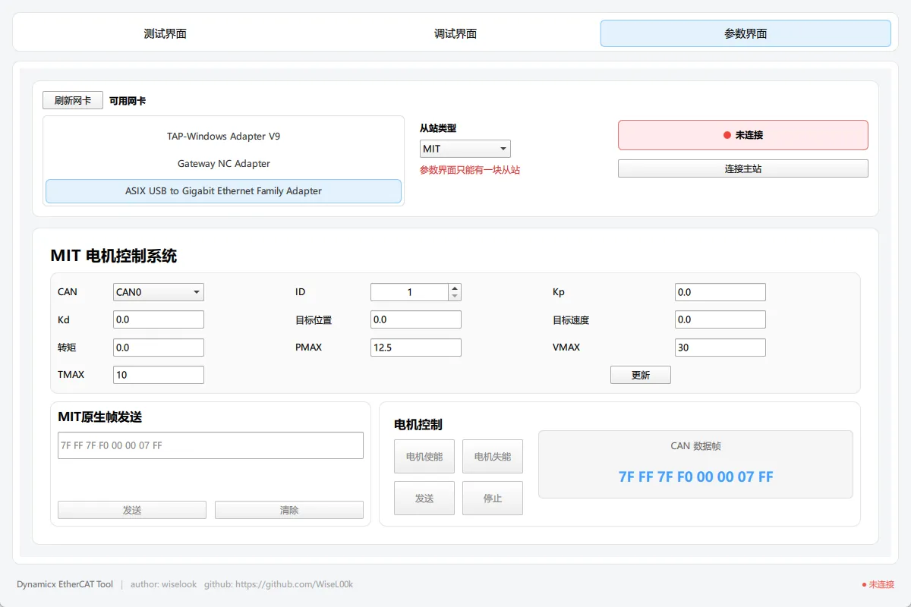Click the Kp input field
911x607 pixels.
point(720,292)
